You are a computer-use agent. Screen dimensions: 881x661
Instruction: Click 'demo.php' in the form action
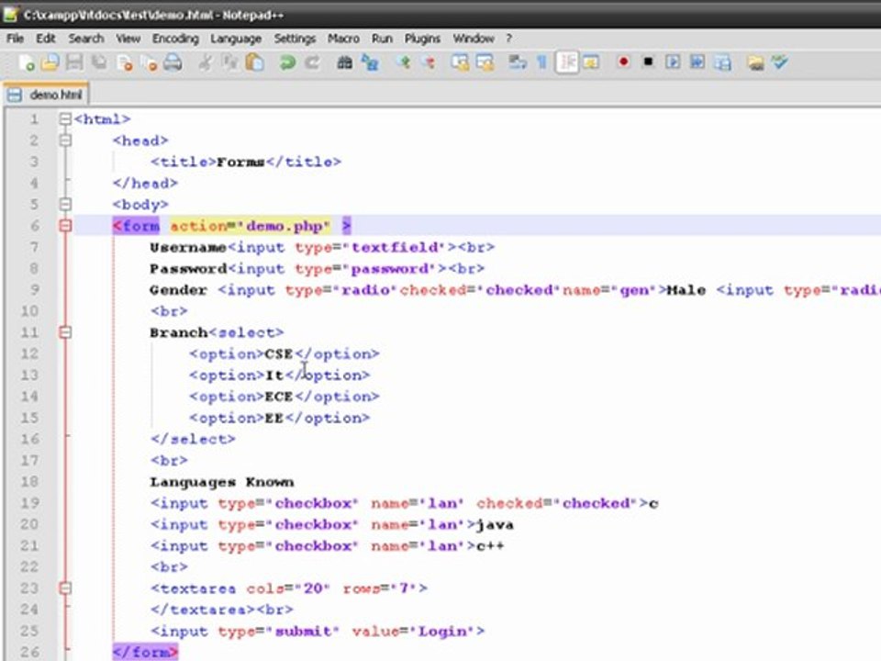coord(284,226)
